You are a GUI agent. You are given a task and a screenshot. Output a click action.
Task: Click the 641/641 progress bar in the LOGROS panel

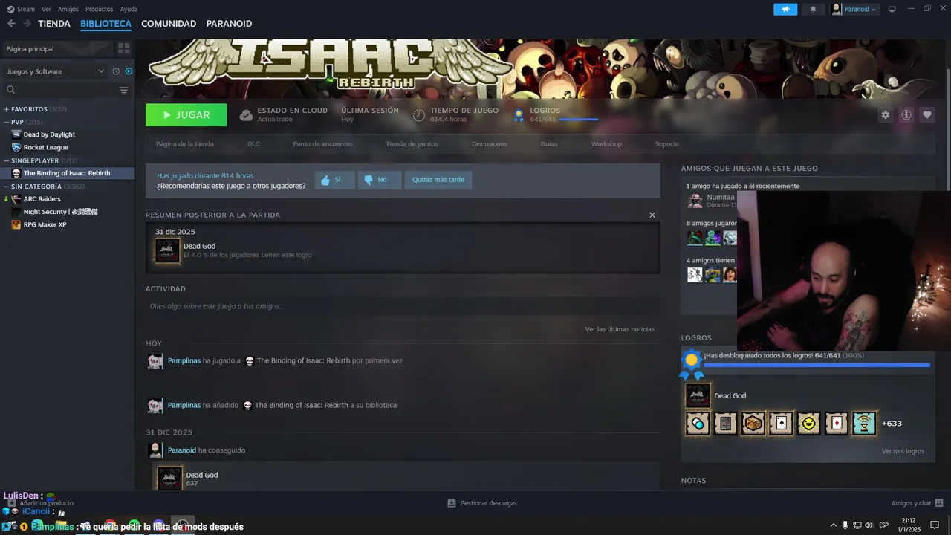click(817, 365)
